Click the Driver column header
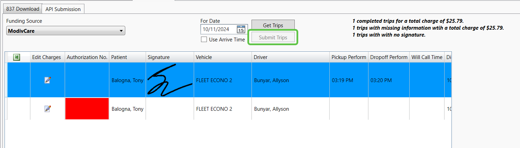Viewport: 520px width, 148px height. click(x=261, y=57)
